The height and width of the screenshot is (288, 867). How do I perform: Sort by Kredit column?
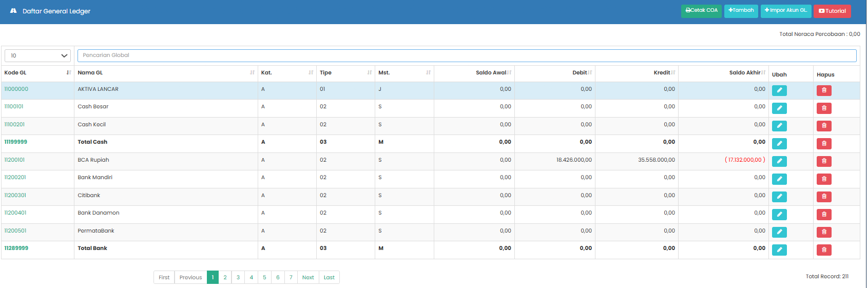[x=637, y=73]
